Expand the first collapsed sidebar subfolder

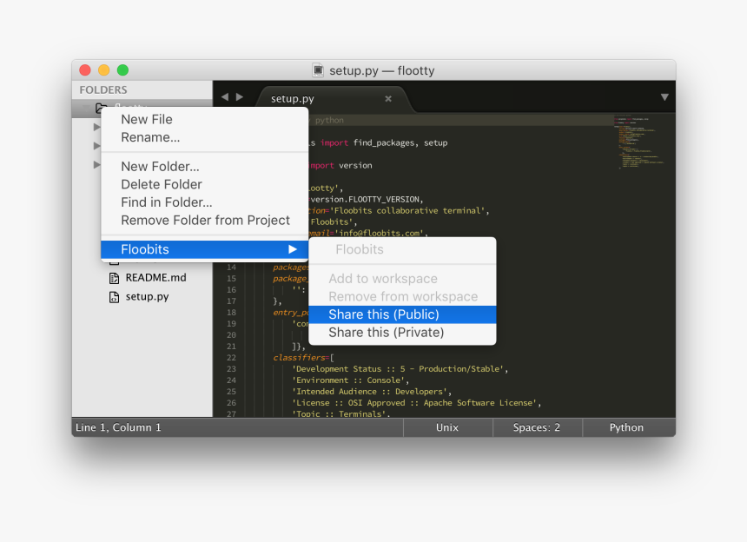[96, 127]
